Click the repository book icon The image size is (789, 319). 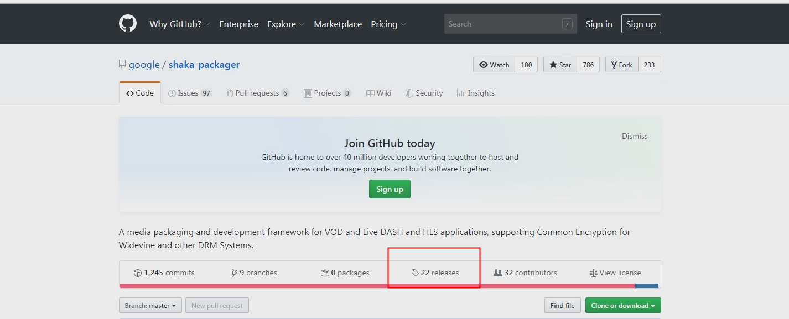coord(122,65)
